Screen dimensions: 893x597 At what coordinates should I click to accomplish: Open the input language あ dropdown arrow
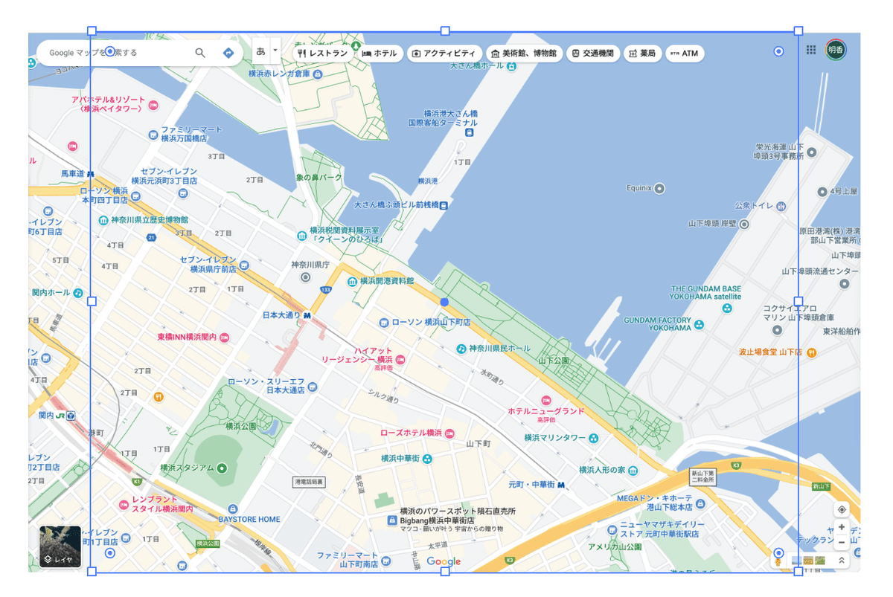(275, 51)
